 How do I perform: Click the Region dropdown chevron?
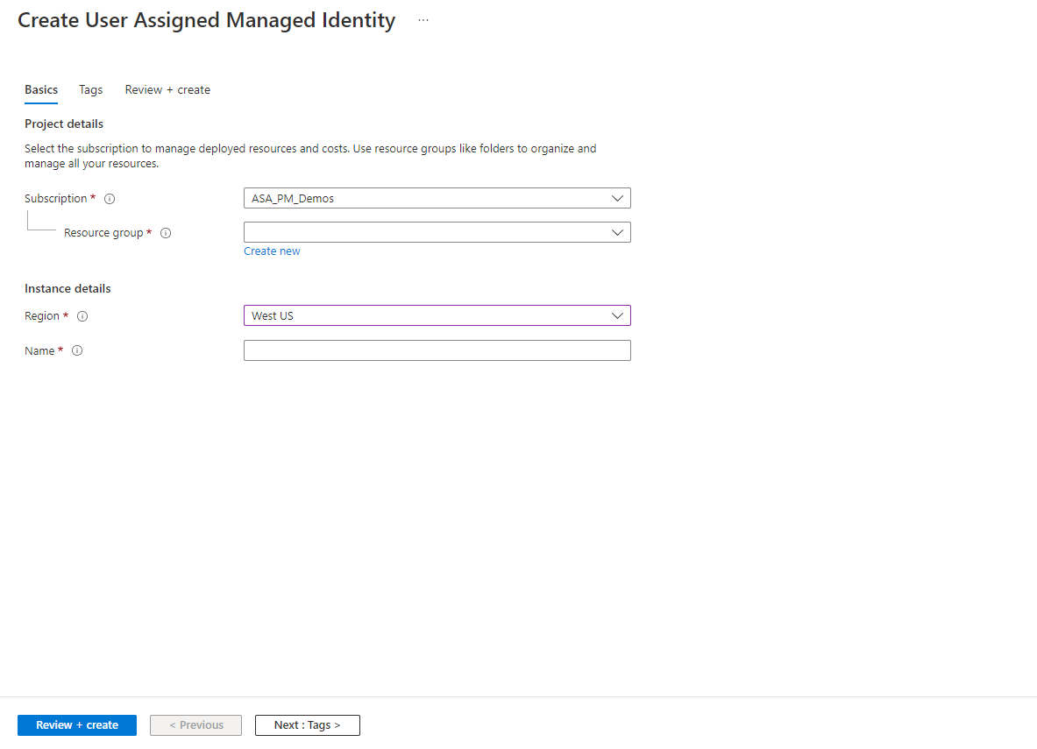(618, 315)
